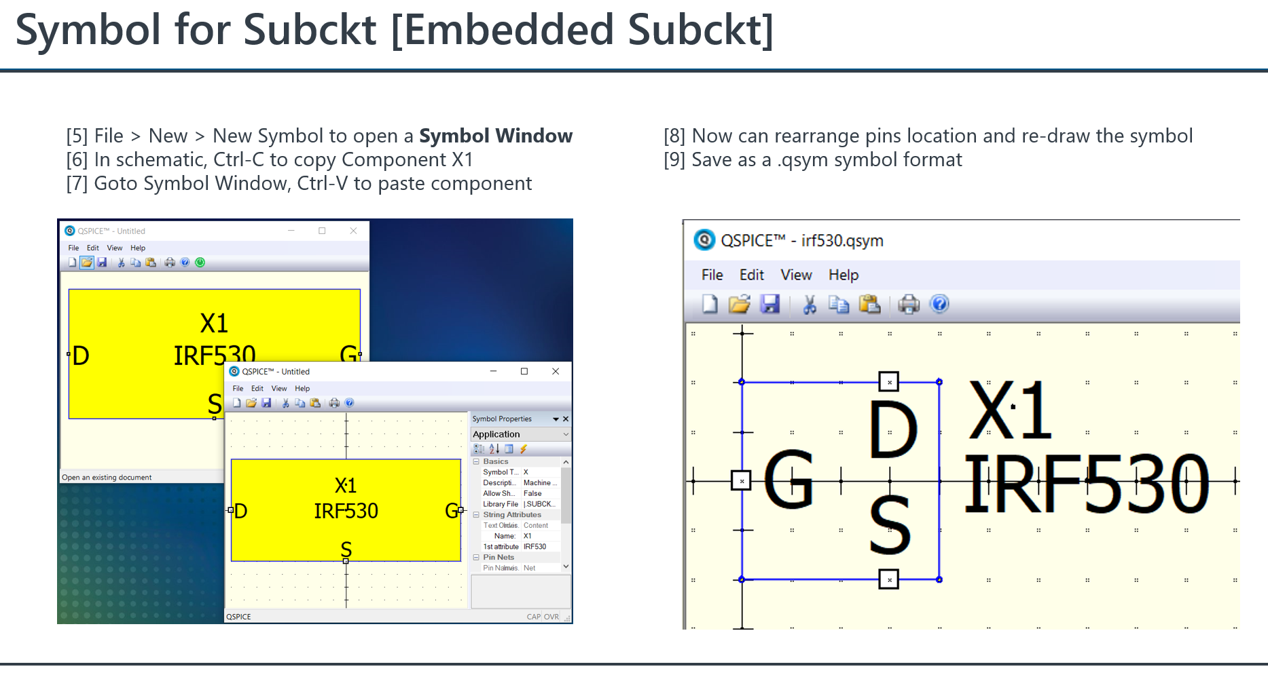1268x673 pixels.
Task: Click Print icon in Symbol Properties window toolbar
Action: (334, 403)
